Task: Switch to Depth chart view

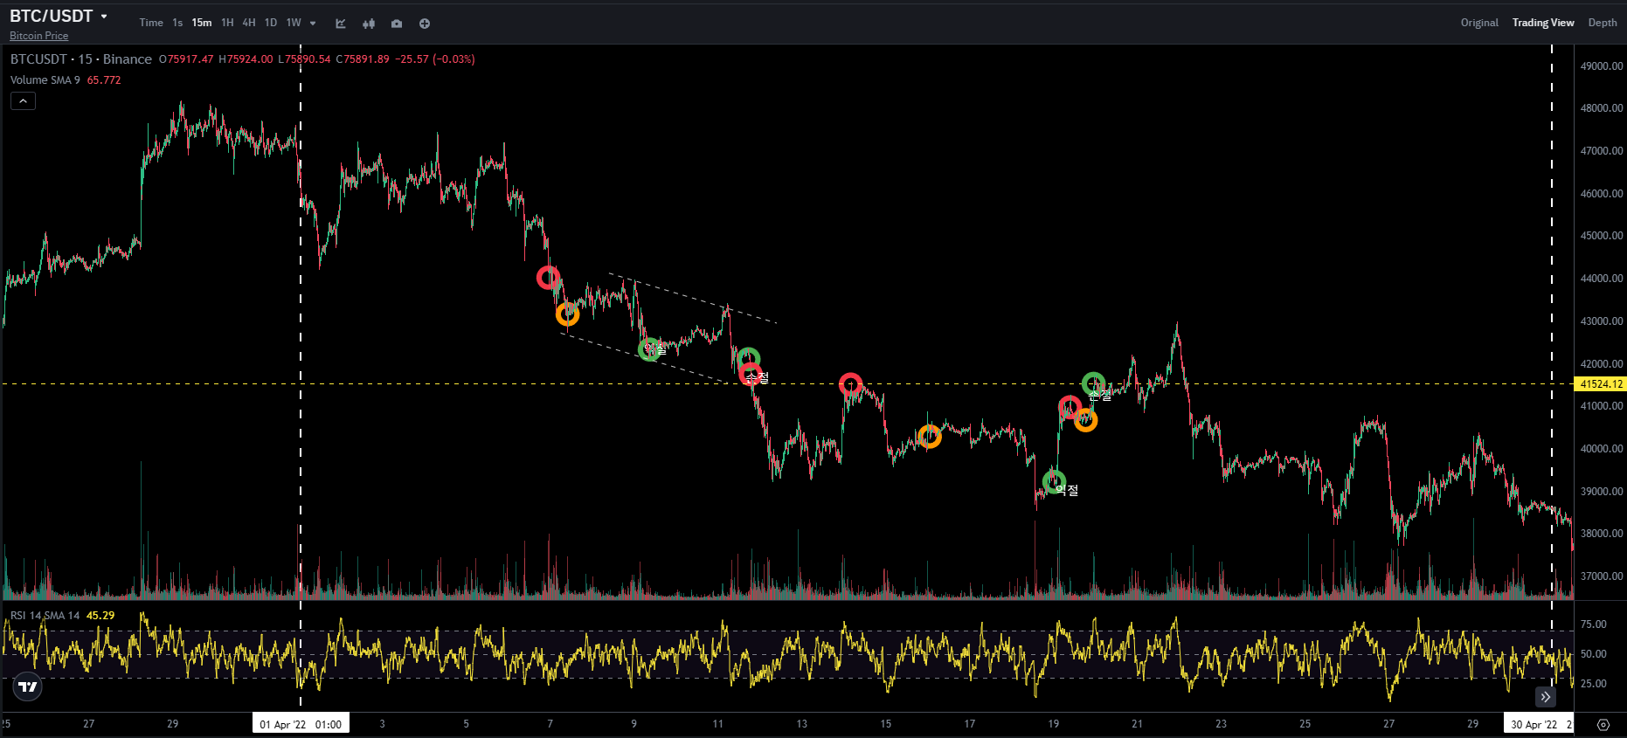Action: [1603, 23]
